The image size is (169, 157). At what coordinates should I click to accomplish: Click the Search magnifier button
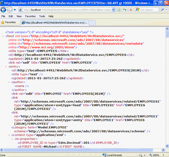(x=162, y=10)
